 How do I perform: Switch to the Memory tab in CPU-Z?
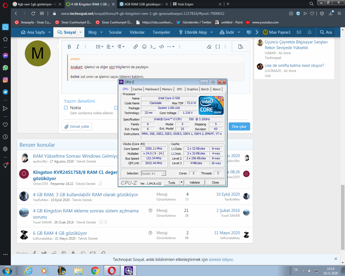tap(167, 89)
